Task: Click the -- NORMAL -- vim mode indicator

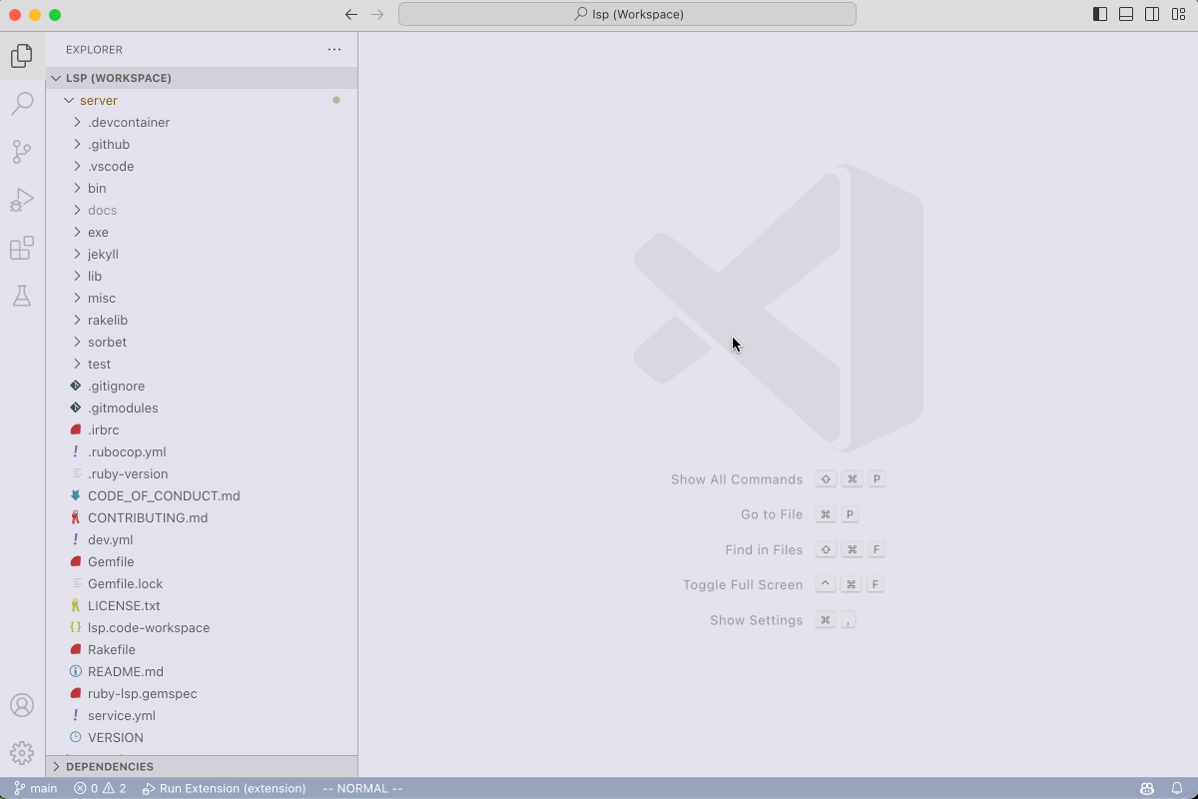Action: pyautogui.click(x=362, y=788)
